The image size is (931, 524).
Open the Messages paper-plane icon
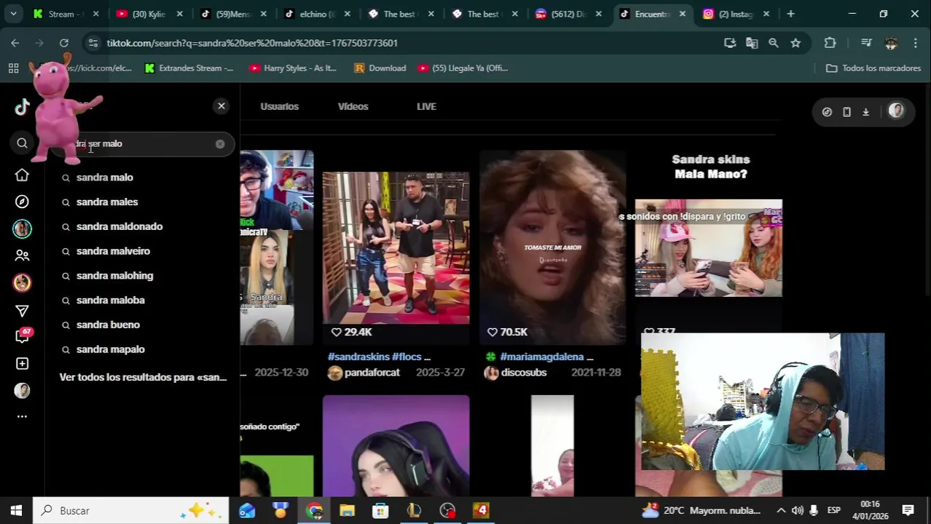22,311
